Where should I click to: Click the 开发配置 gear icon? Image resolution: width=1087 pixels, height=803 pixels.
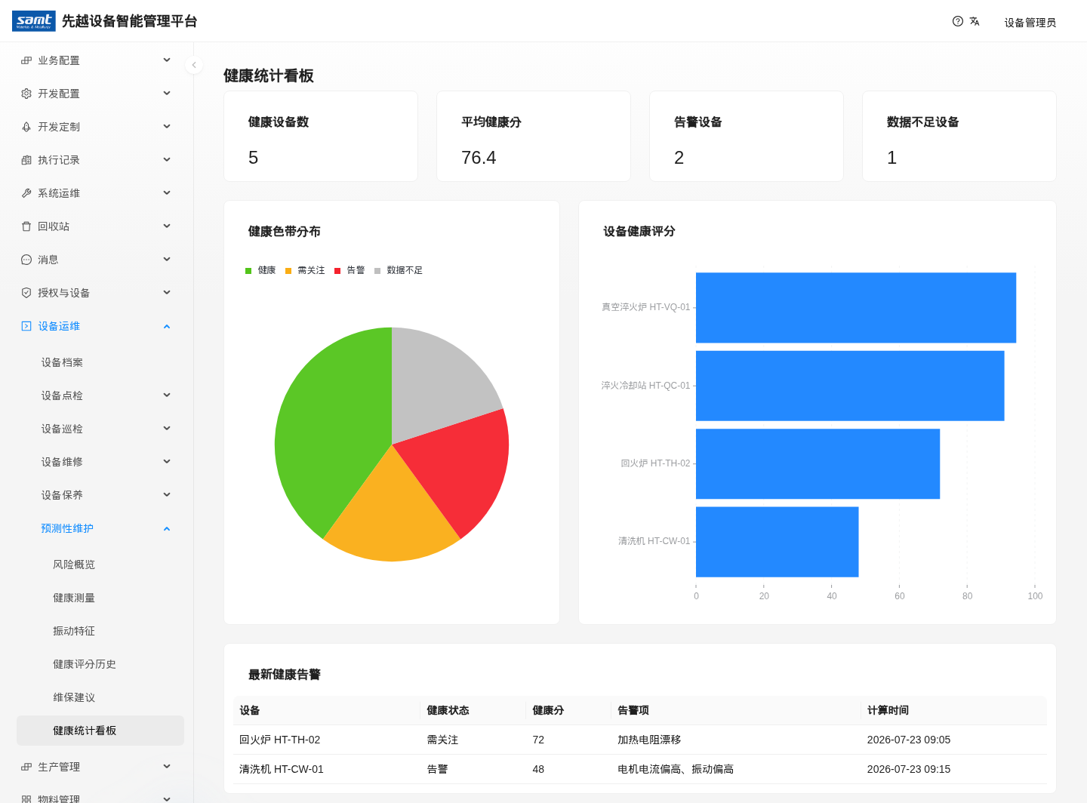(26, 94)
